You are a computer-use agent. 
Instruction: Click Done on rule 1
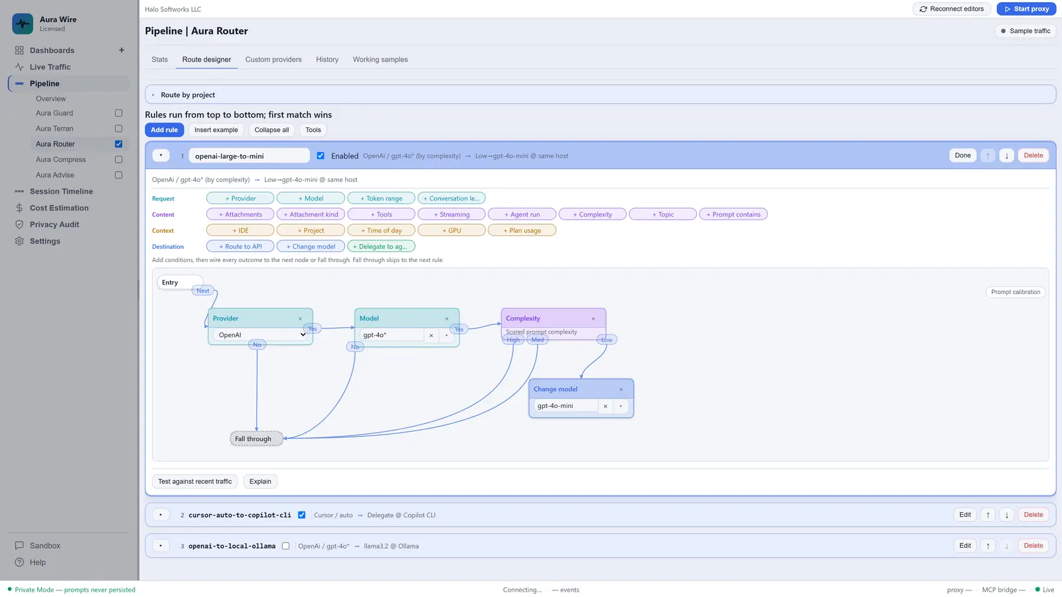tap(962, 156)
